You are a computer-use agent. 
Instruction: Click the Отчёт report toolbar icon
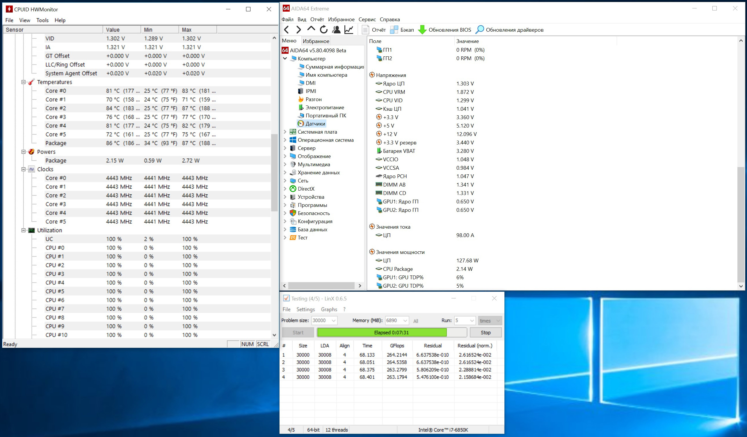pyautogui.click(x=365, y=30)
